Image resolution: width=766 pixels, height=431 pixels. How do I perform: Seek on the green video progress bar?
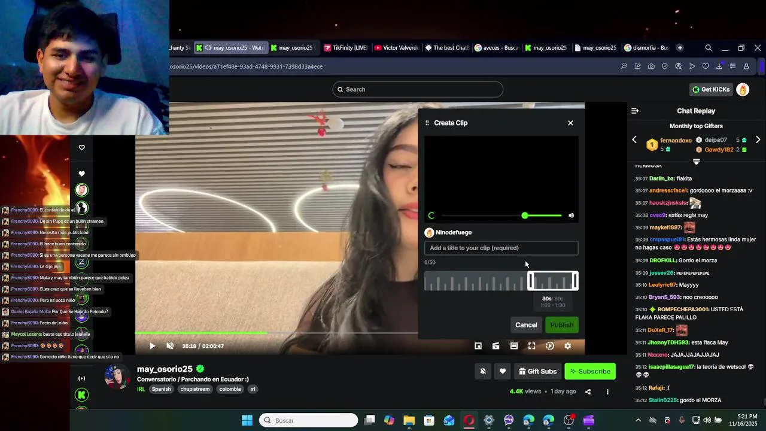click(201, 333)
